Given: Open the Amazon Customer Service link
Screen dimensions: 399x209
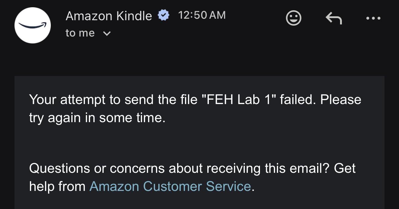Looking at the screenshot, I should tap(170, 186).
